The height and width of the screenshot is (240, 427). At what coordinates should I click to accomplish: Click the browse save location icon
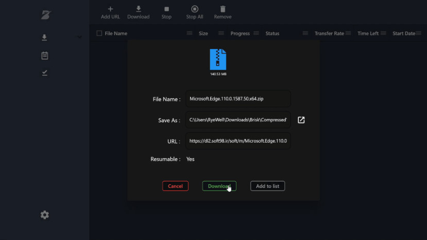301,120
